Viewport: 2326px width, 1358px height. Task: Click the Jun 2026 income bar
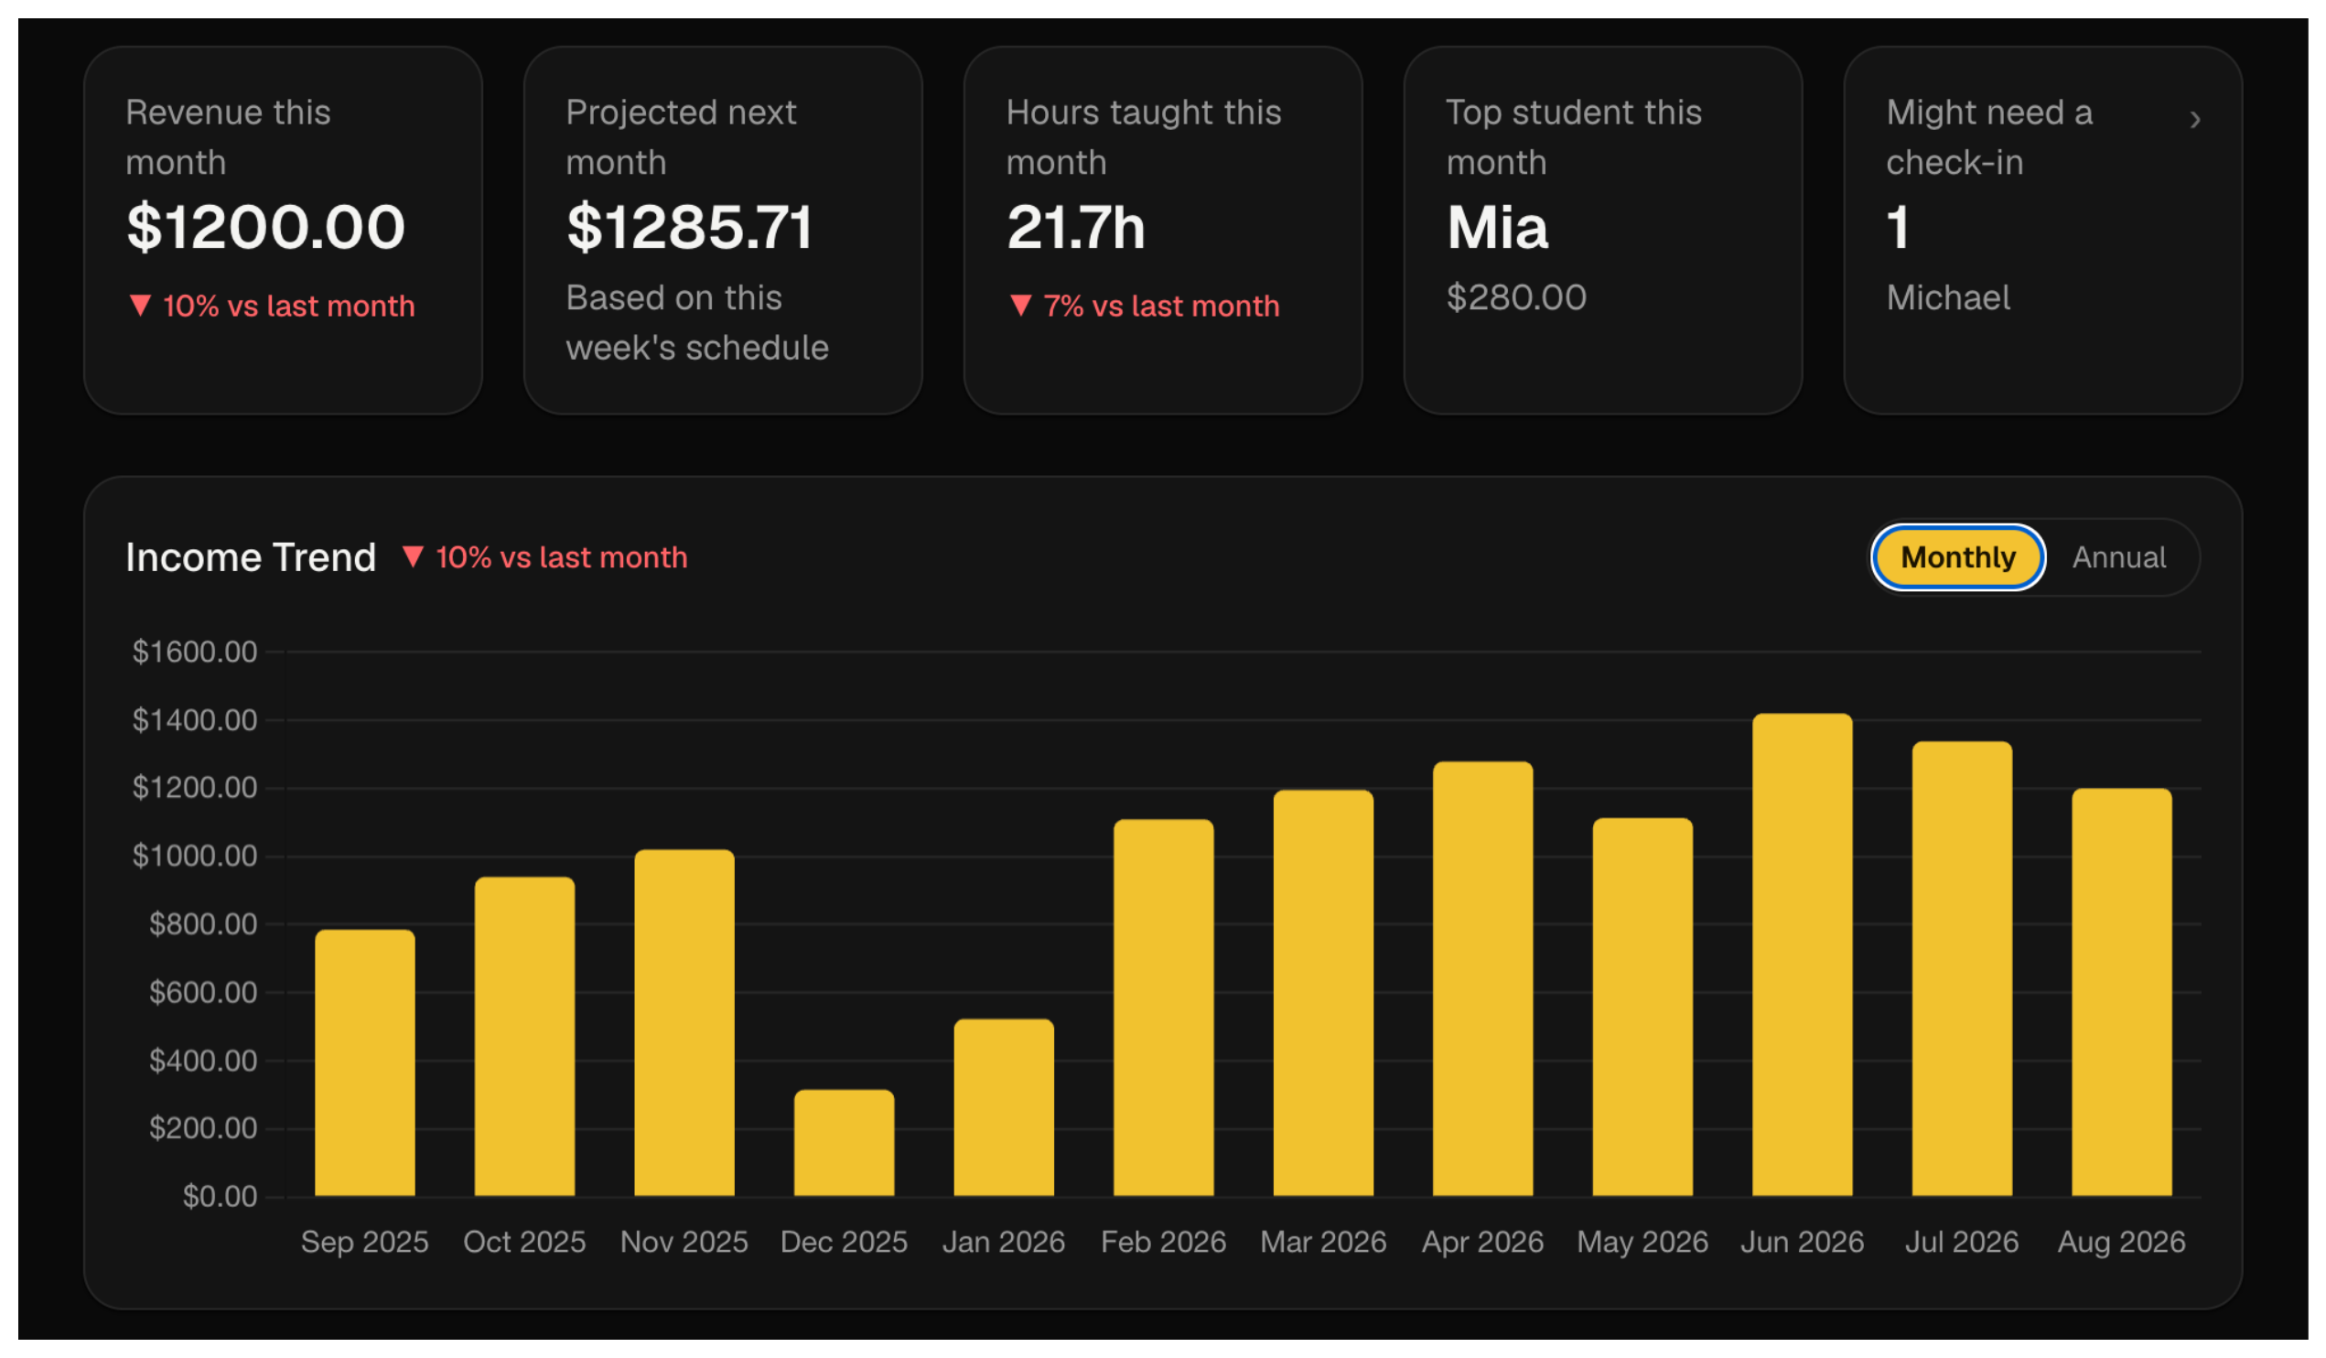[x=1802, y=954]
